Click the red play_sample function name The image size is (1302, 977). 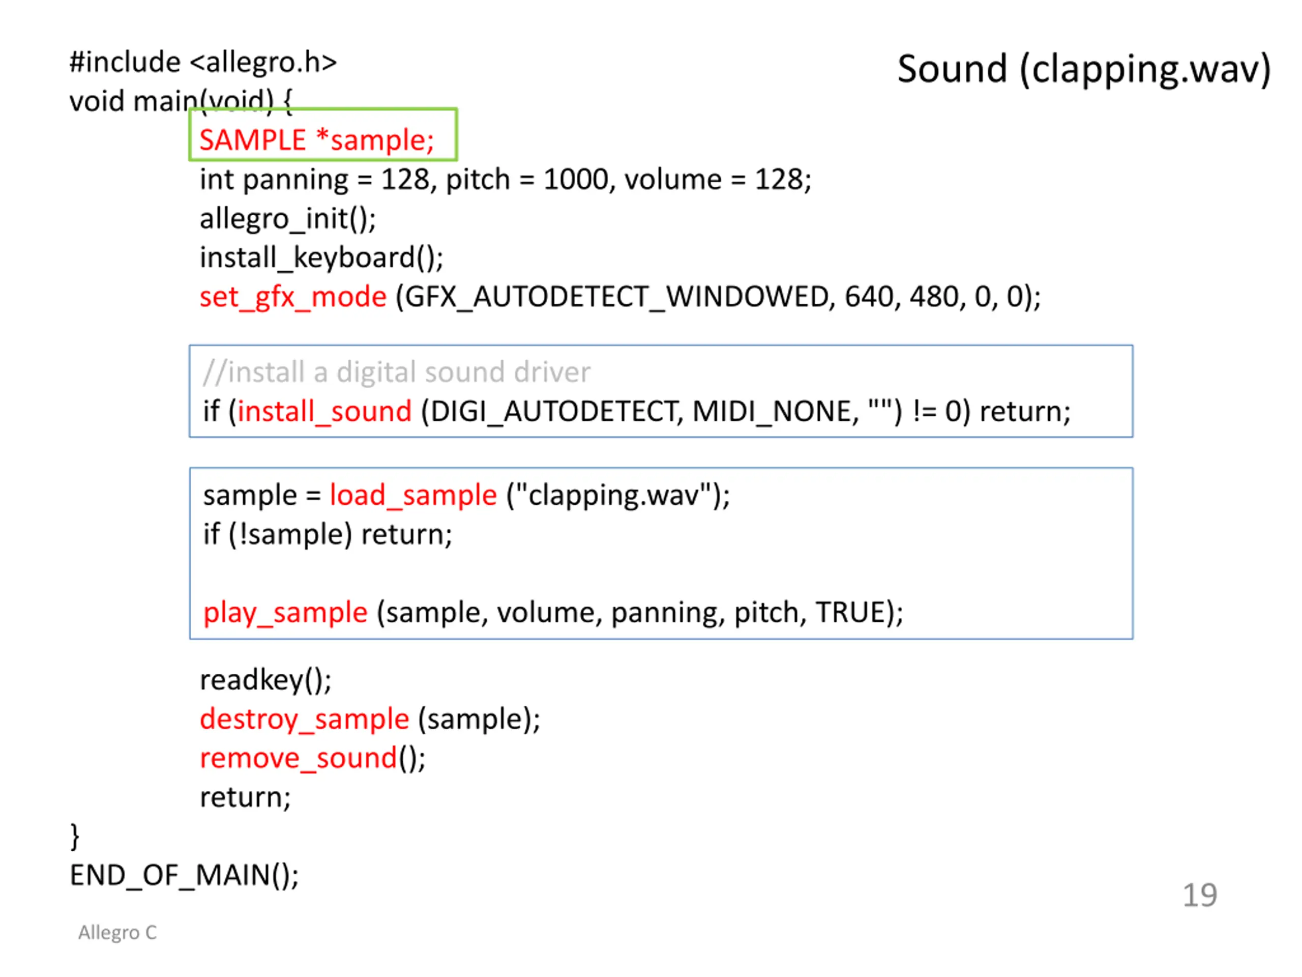(285, 613)
